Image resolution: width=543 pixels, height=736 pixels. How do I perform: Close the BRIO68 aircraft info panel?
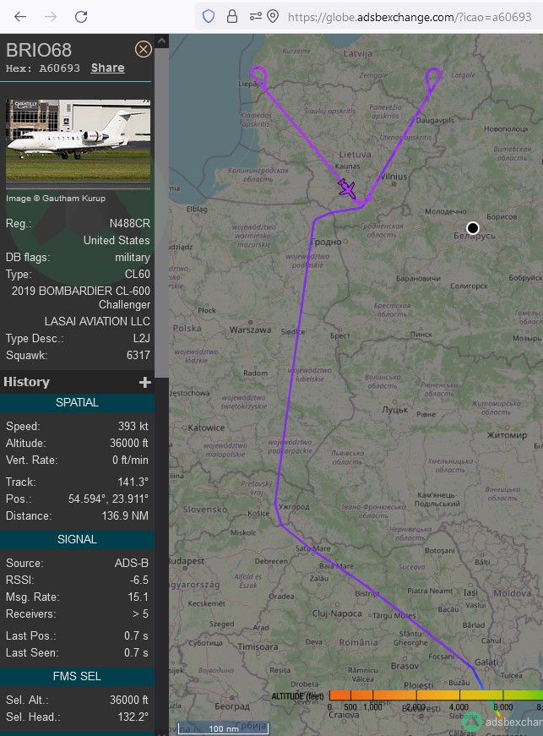[143, 49]
